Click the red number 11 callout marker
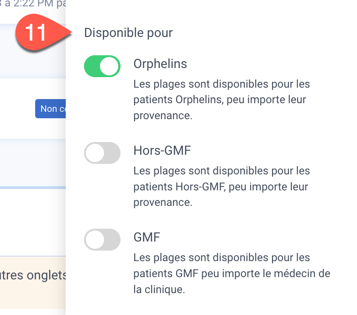This screenshot has width=357, height=315. pyautogui.click(x=37, y=33)
